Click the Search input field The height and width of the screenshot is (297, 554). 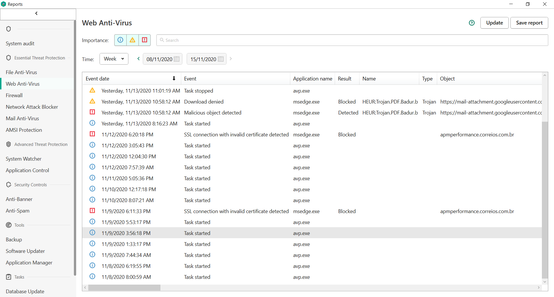(x=352, y=40)
